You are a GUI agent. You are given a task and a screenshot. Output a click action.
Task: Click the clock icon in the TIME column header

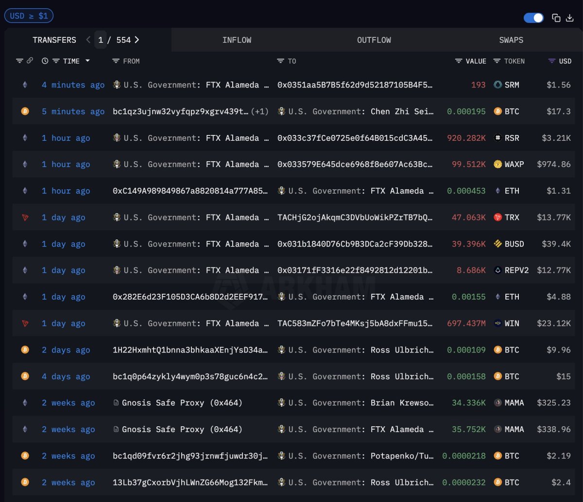point(45,61)
